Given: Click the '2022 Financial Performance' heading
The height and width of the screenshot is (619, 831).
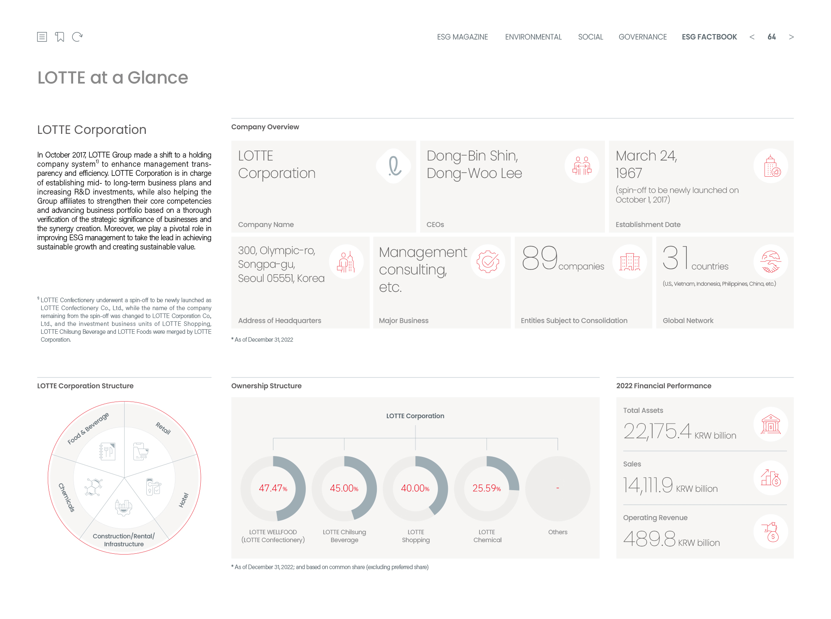Looking at the screenshot, I should pyautogui.click(x=664, y=386).
